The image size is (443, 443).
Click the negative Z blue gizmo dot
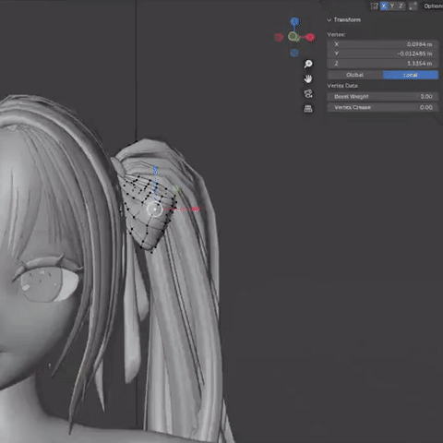[x=294, y=53]
